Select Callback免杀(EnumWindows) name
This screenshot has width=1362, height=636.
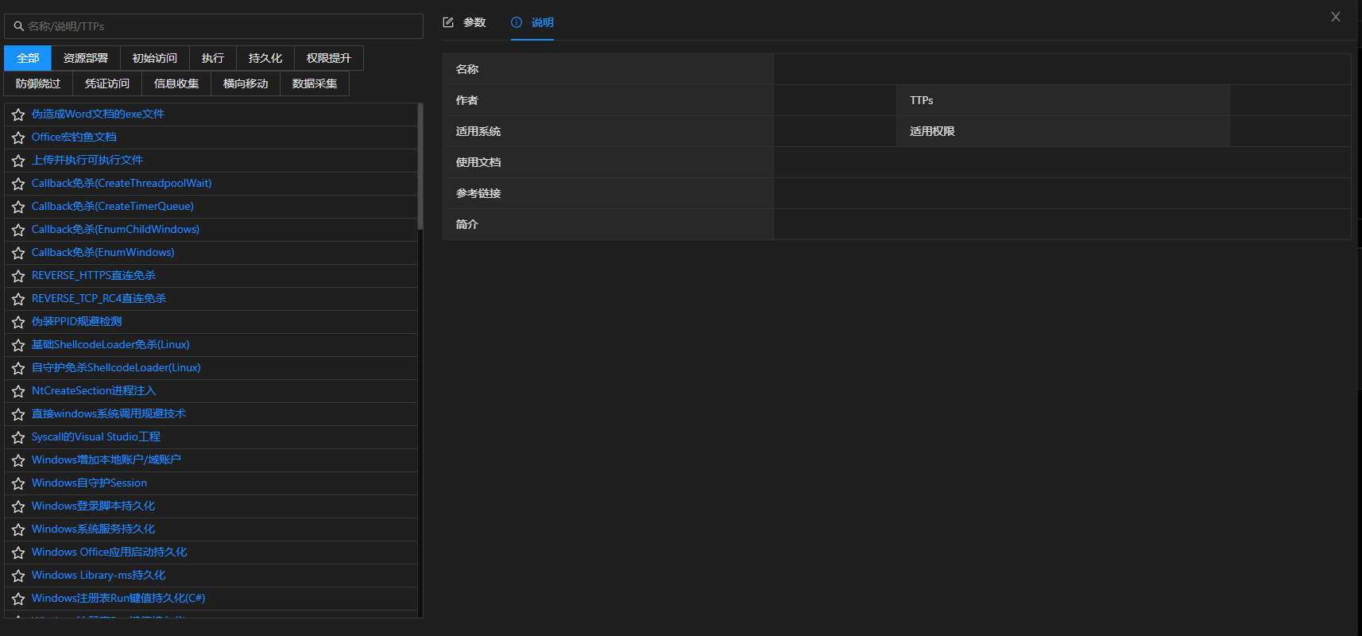[103, 253]
